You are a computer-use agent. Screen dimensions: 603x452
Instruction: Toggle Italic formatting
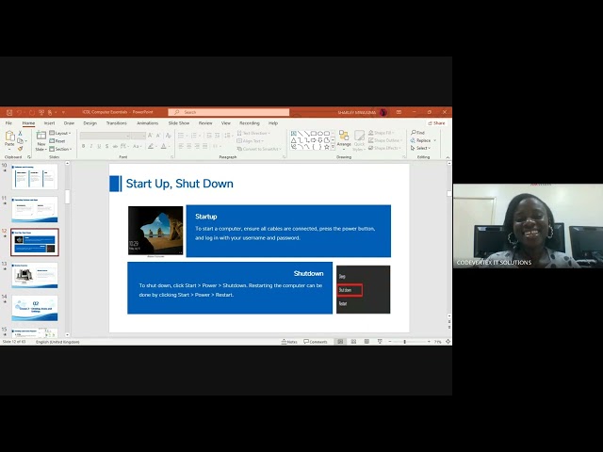coord(91,146)
